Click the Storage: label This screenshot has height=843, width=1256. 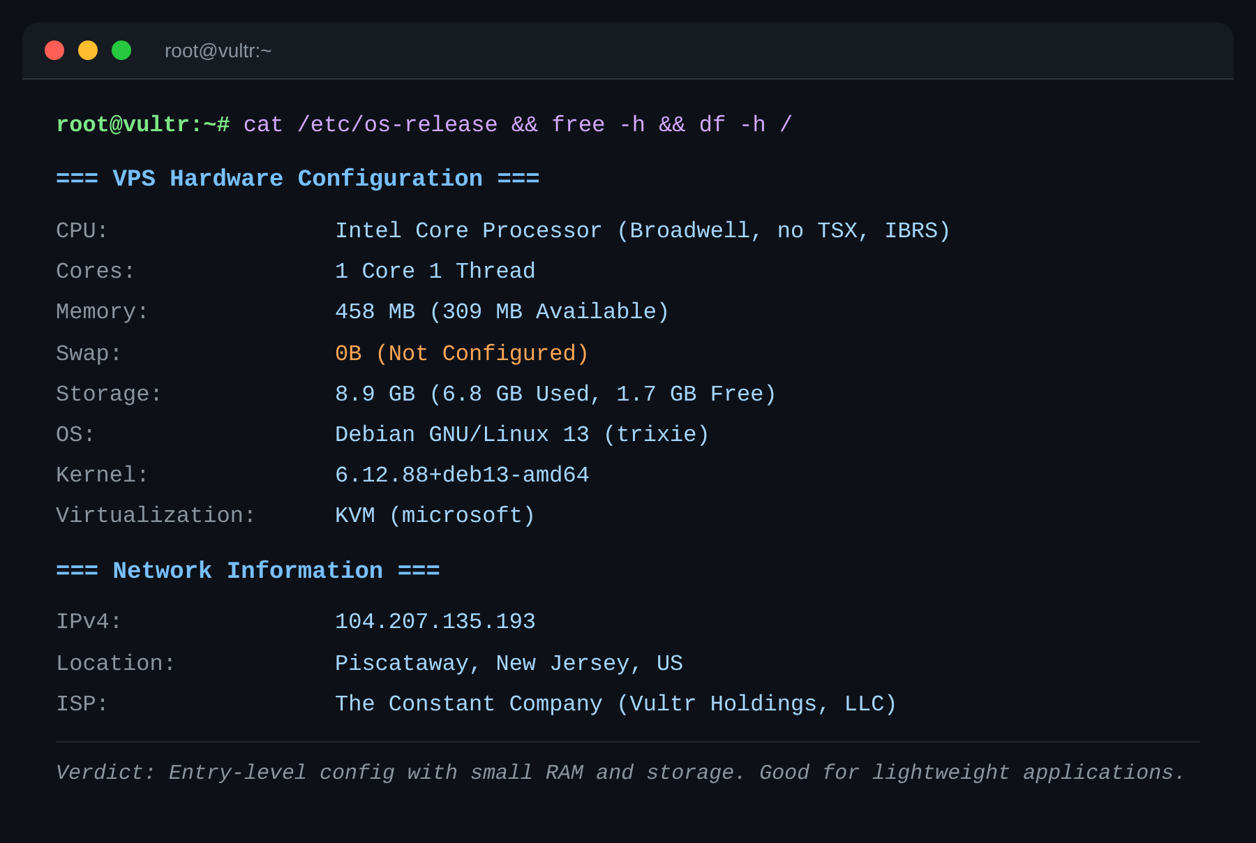click(x=109, y=394)
